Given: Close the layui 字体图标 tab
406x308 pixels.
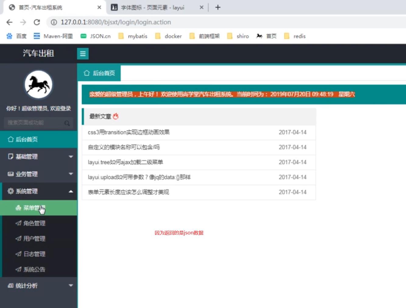Looking at the screenshot, I should click(201, 7).
